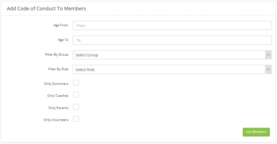Click the "Only Coaches" label text

(x=58, y=96)
